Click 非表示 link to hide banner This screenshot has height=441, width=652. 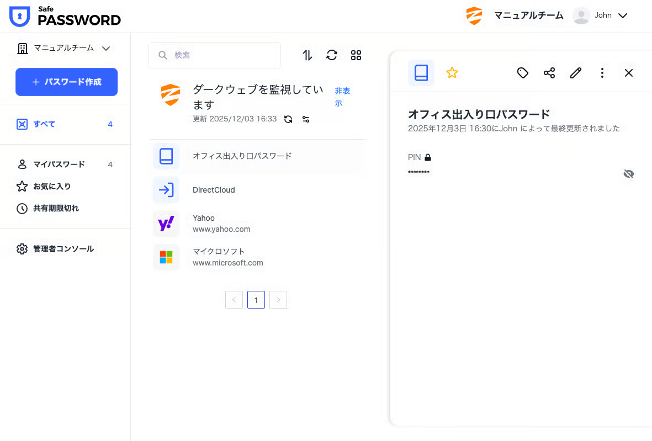pos(342,97)
